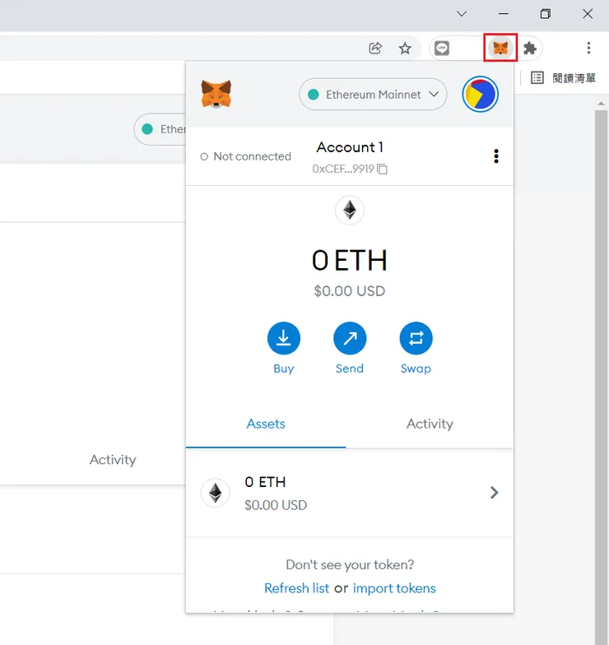
Task: Click the Swap label
Action: tap(416, 369)
